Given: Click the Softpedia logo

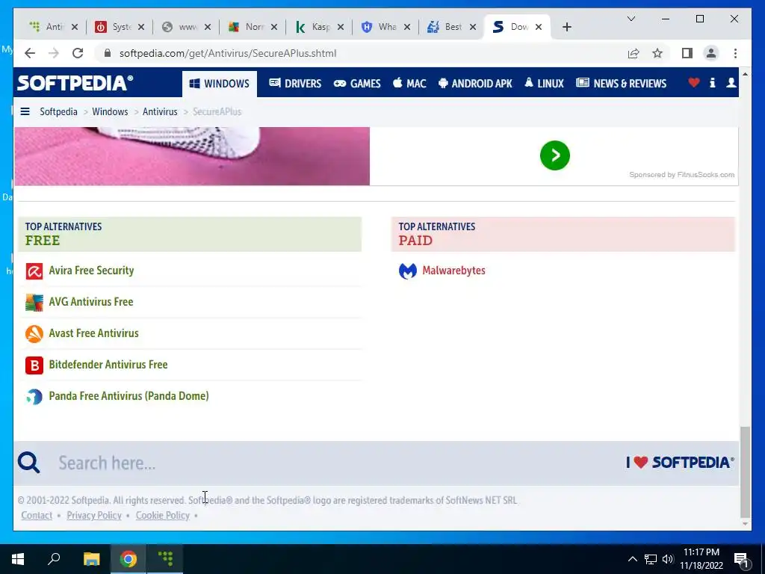Looking at the screenshot, I should point(75,83).
